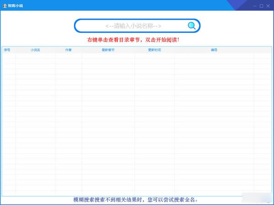Click the app logo icon in title bar
Viewport: 274px width, 205px height.
tap(5, 6)
